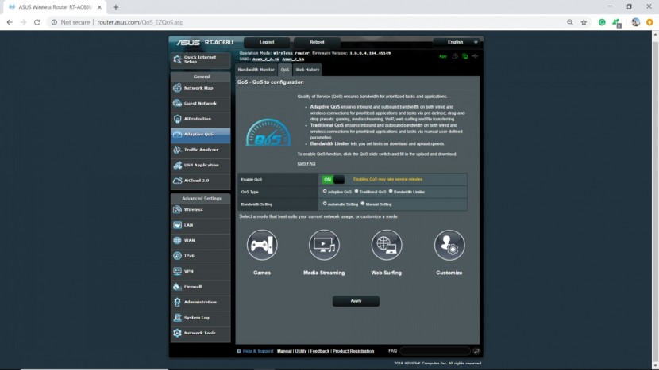659x370 pixels.
Task: Select Adaptive QoS radio button
Action: [325, 191]
